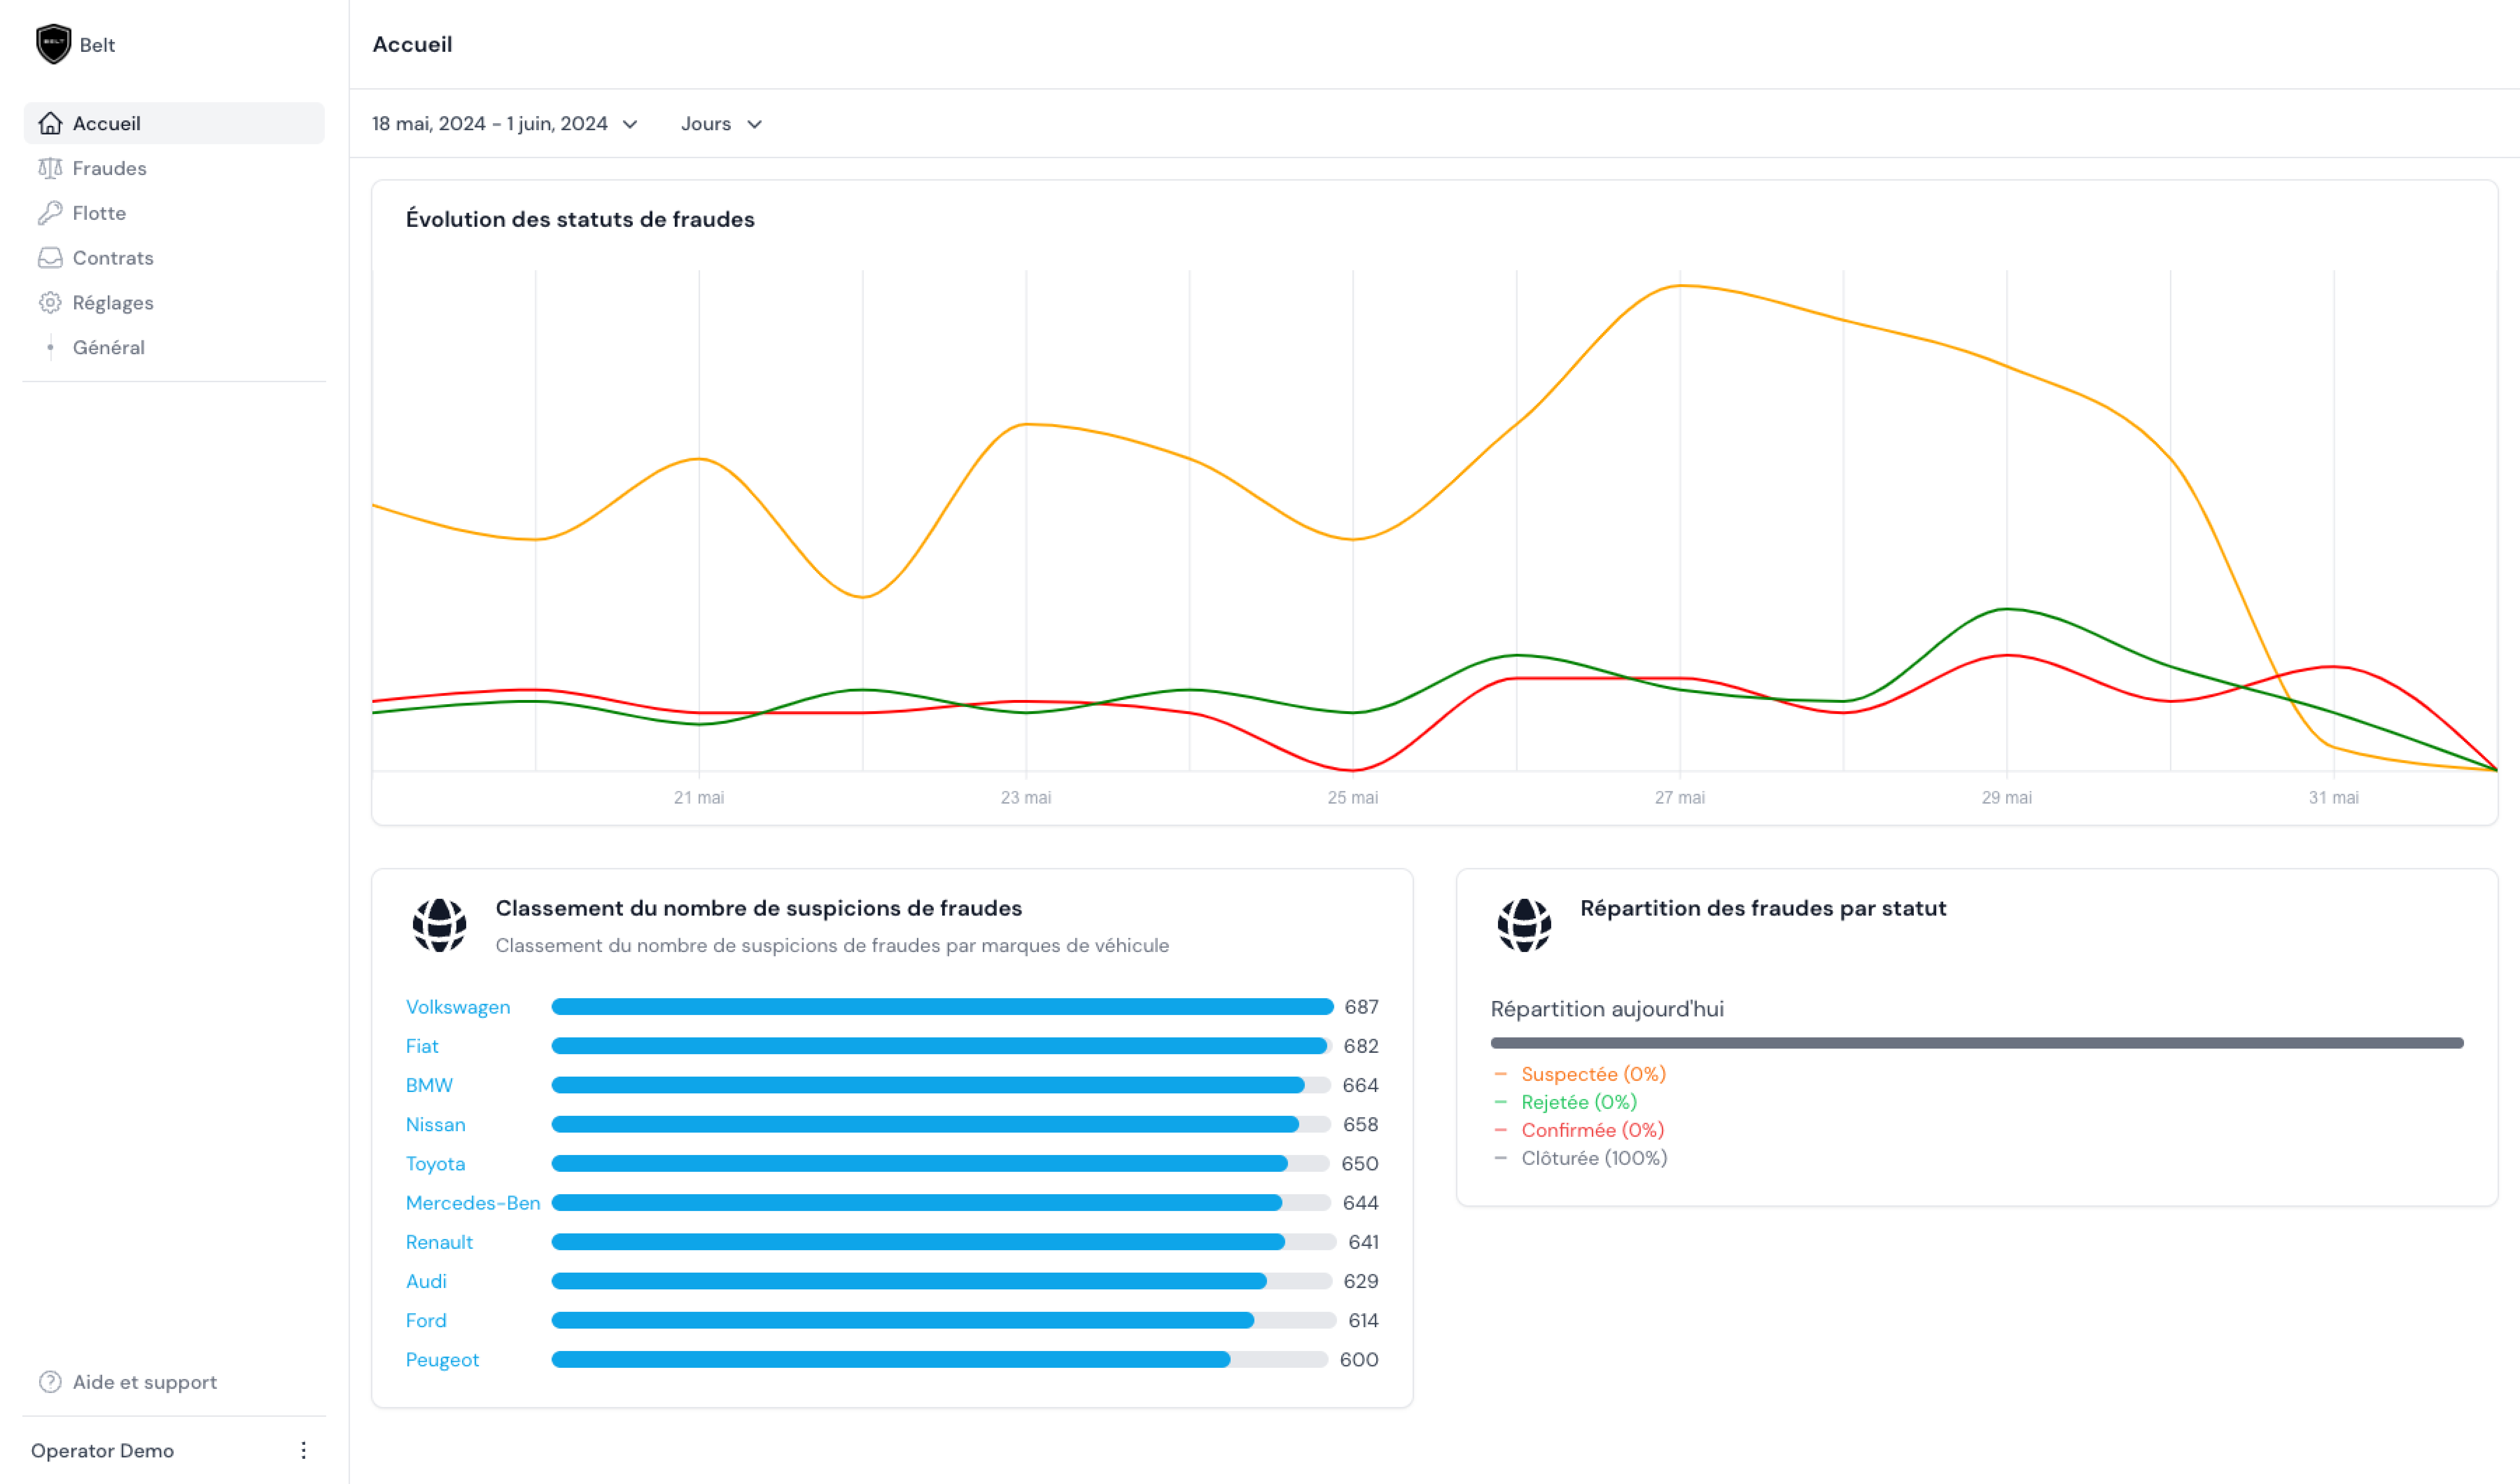Click the Répartition aujourd'hui grey bar
Image resolution: width=2520 pixels, height=1484 pixels.
point(1977,1043)
